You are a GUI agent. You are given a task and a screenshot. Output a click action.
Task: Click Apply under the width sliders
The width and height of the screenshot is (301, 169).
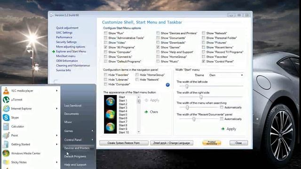click(231, 129)
